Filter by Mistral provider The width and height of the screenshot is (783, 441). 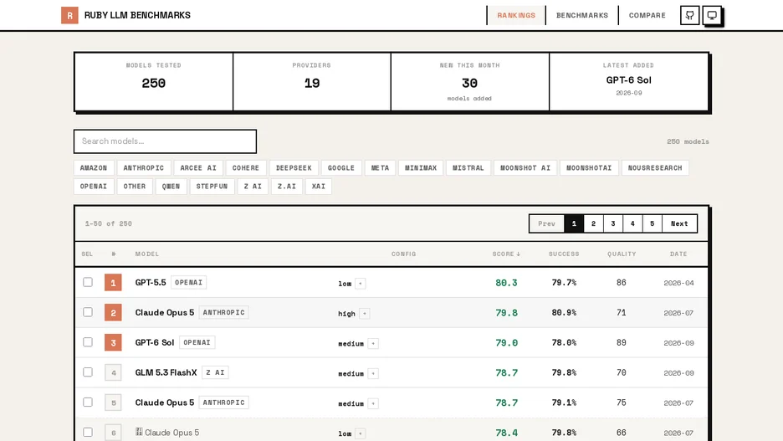pos(468,168)
